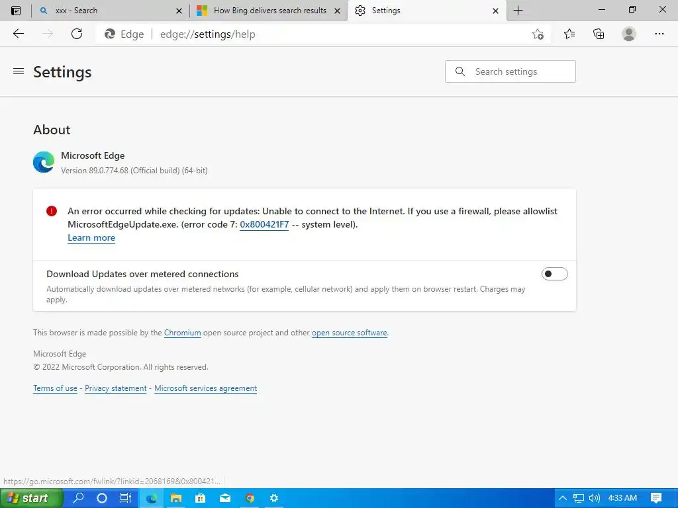Close the xxx - Search tab

[179, 11]
